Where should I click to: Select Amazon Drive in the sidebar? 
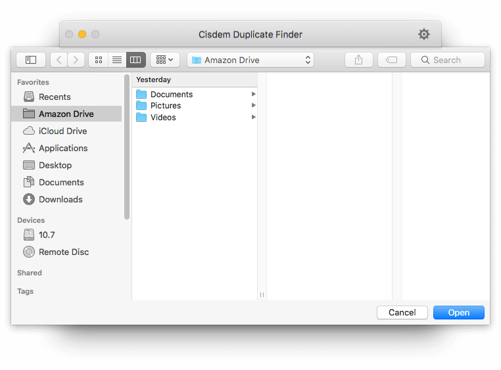click(x=66, y=114)
